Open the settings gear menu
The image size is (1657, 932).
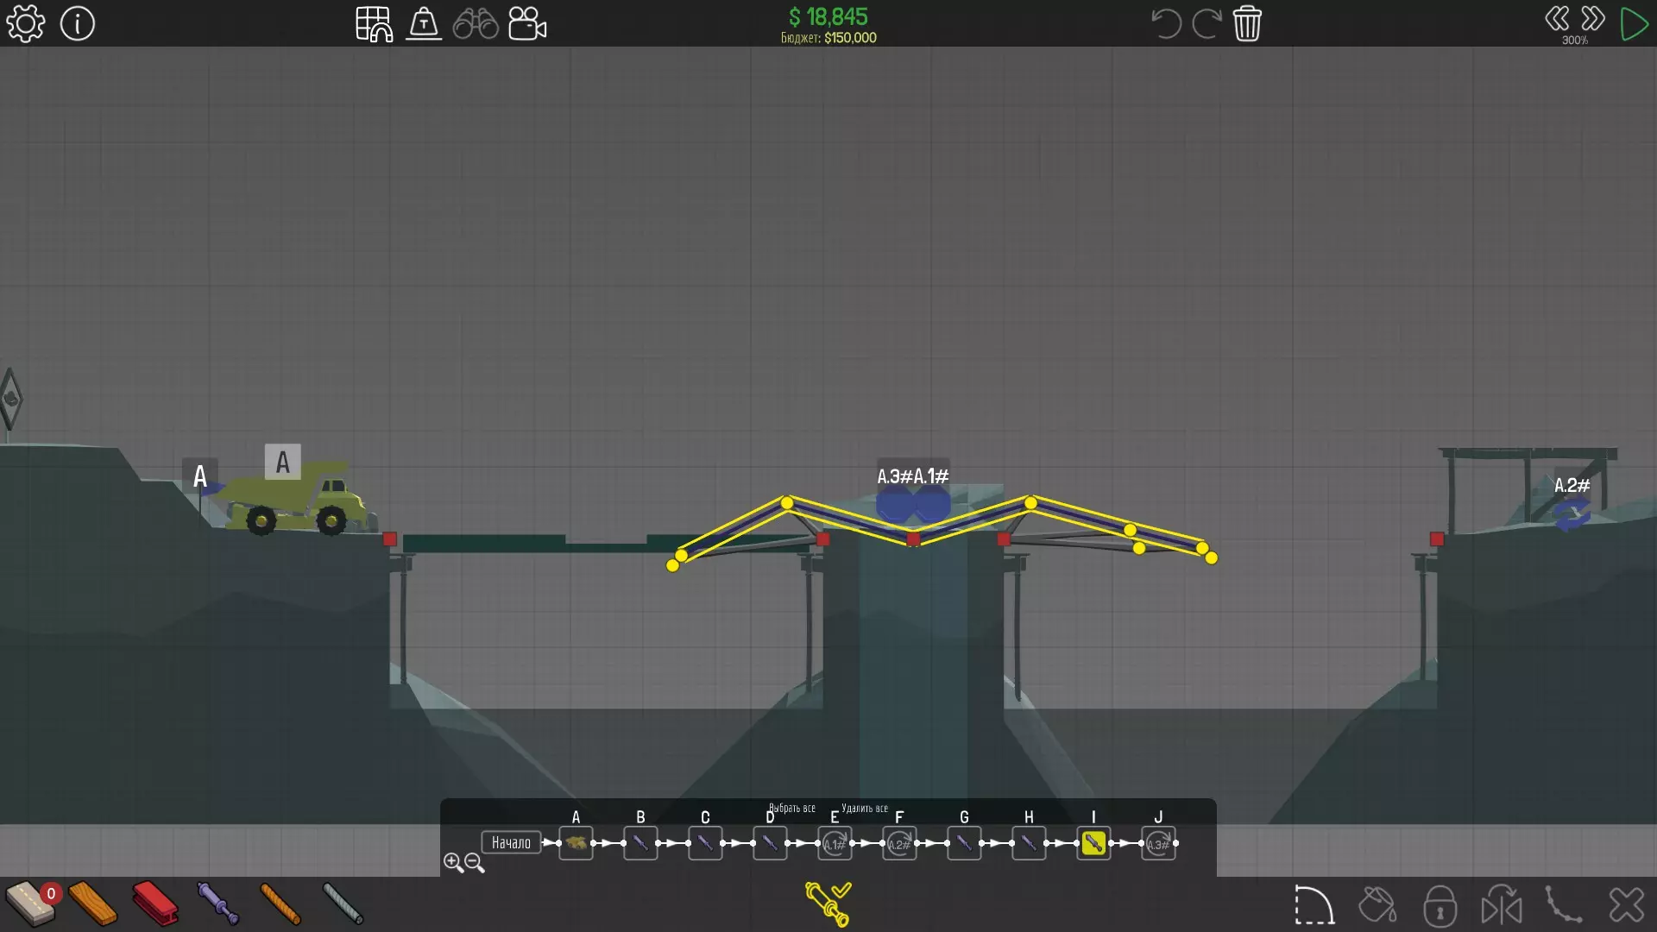(x=25, y=23)
